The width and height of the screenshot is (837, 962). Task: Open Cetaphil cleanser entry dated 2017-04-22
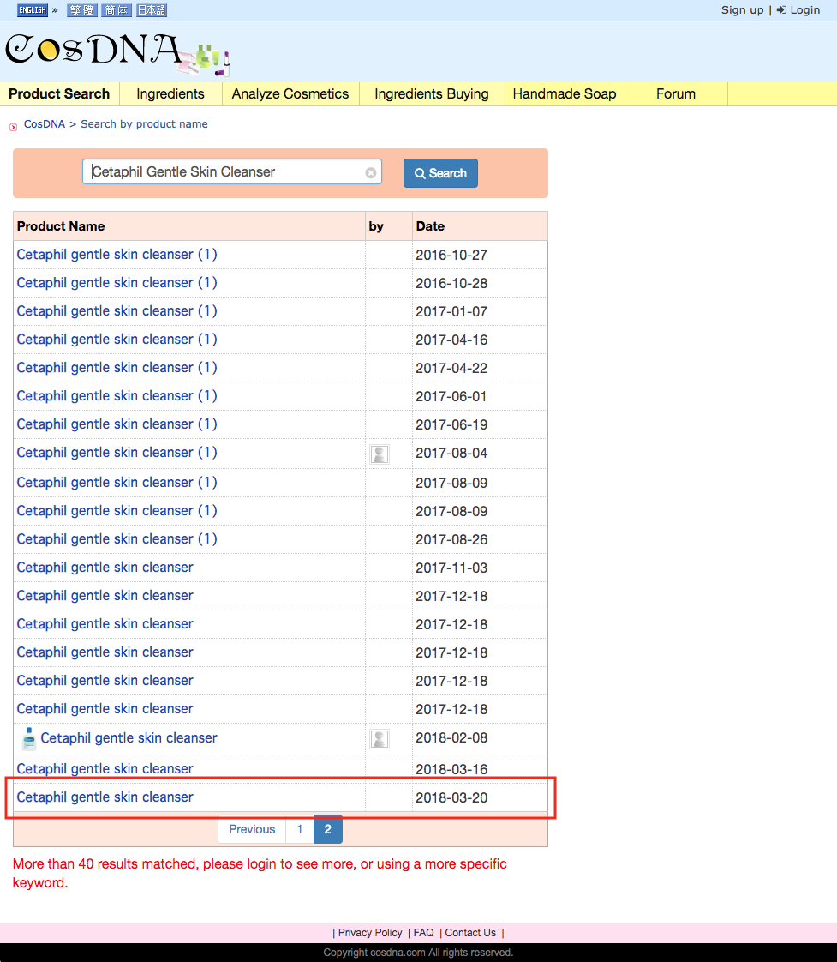(x=117, y=367)
